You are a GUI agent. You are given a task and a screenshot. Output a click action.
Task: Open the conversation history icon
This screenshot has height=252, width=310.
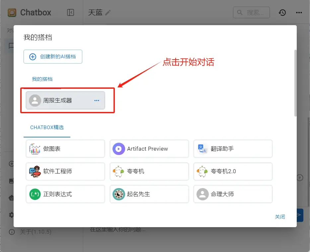coord(282,13)
